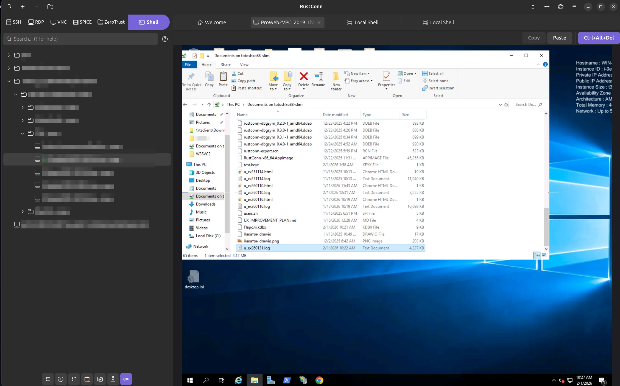Toggle the RDP protocol filter

[x=36, y=22]
